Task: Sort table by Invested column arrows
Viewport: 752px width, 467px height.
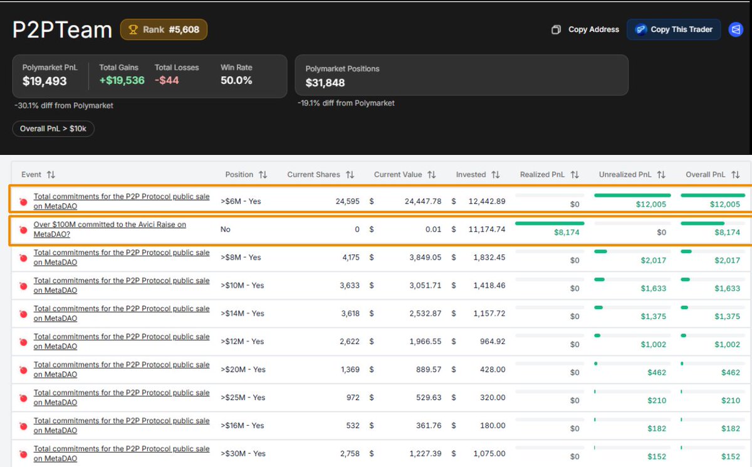Action: click(x=495, y=175)
